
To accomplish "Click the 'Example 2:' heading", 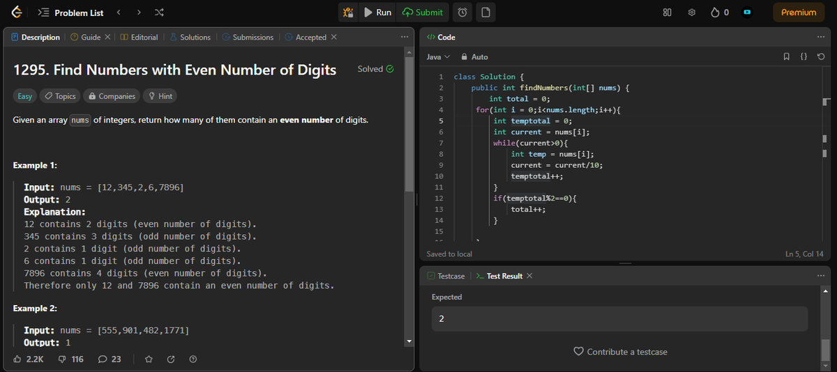I will tap(35, 308).
